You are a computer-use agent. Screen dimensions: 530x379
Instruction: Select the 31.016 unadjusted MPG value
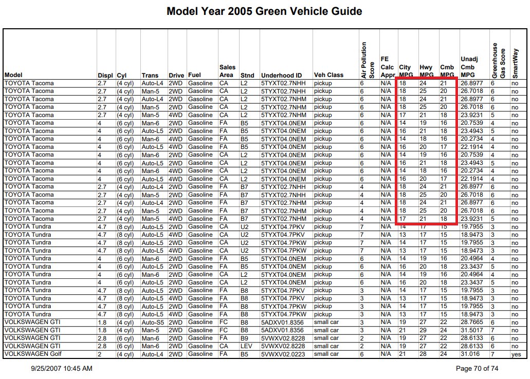[470, 354]
